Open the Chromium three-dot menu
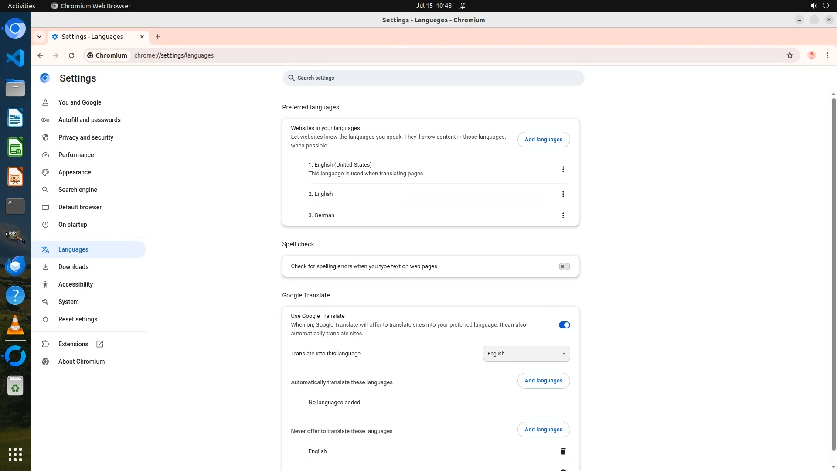This screenshot has height=471, width=837. click(827, 55)
